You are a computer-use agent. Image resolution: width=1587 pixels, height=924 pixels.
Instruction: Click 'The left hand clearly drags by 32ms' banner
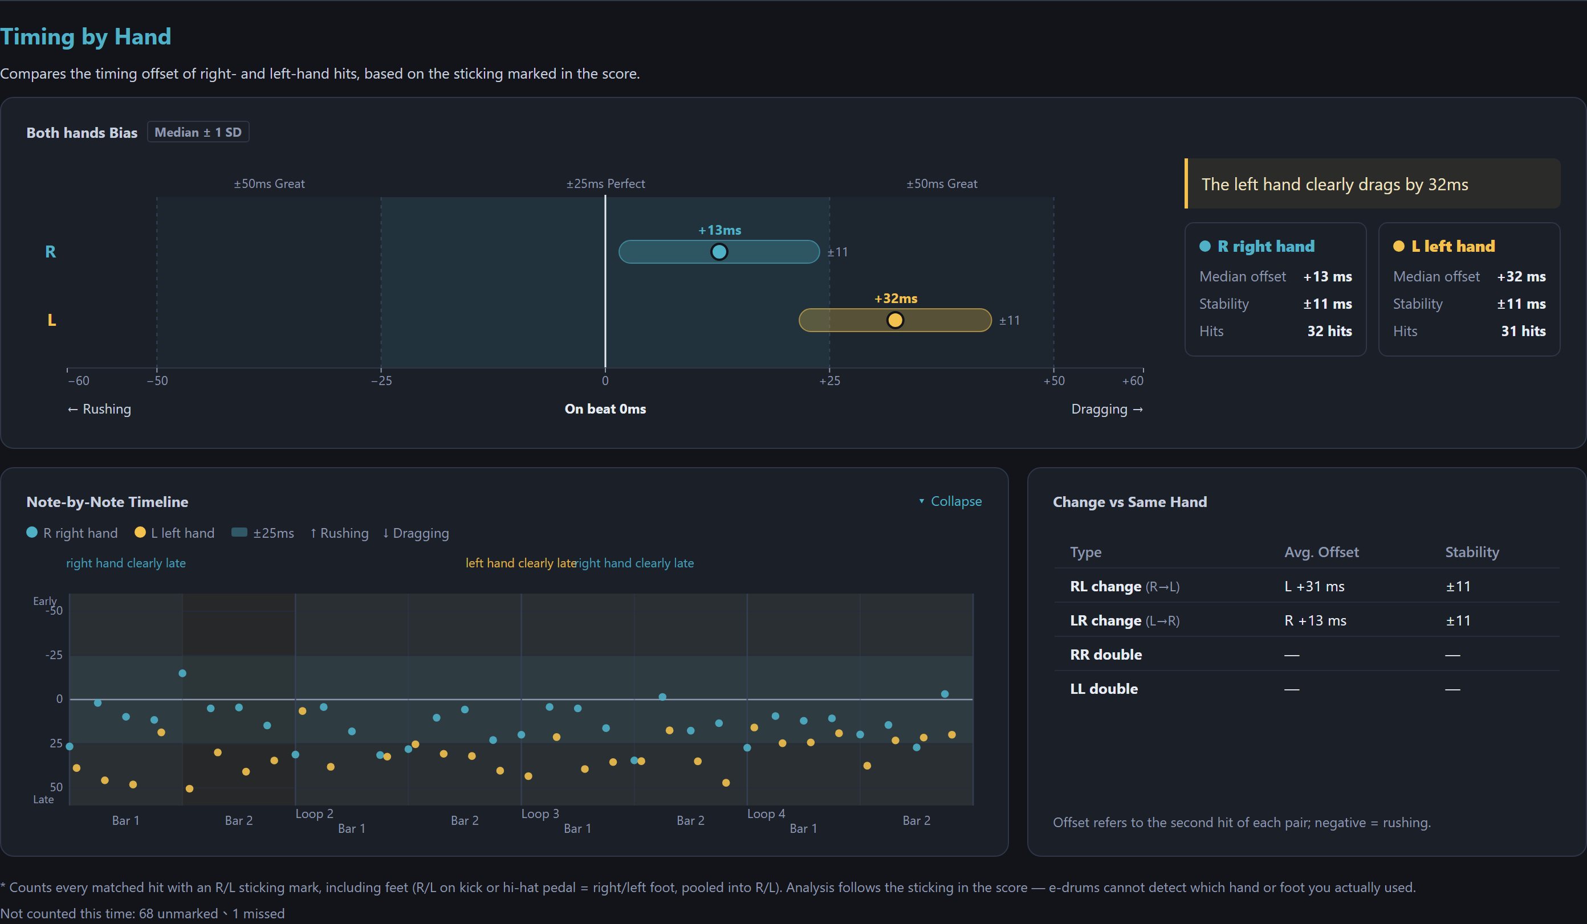point(1373,184)
